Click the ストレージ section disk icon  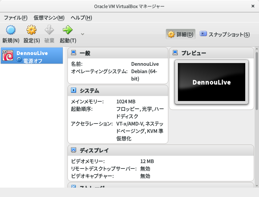click(x=74, y=186)
